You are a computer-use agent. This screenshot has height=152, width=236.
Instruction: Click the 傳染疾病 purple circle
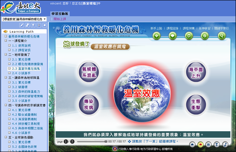(x=89, y=105)
